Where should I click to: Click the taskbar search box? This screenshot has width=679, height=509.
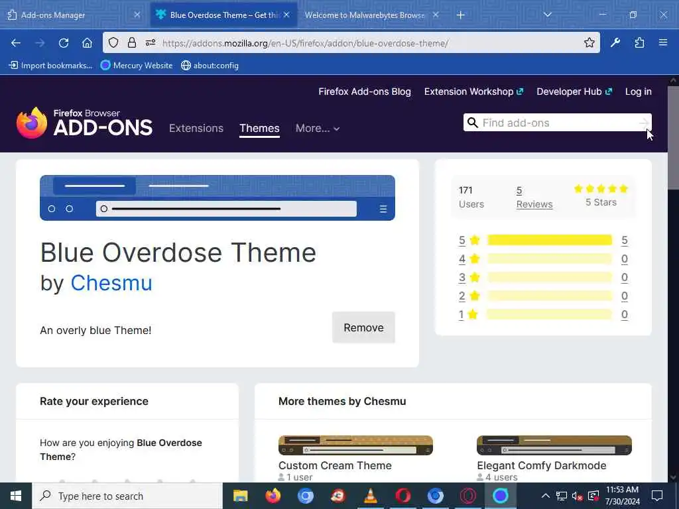[127, 496]
